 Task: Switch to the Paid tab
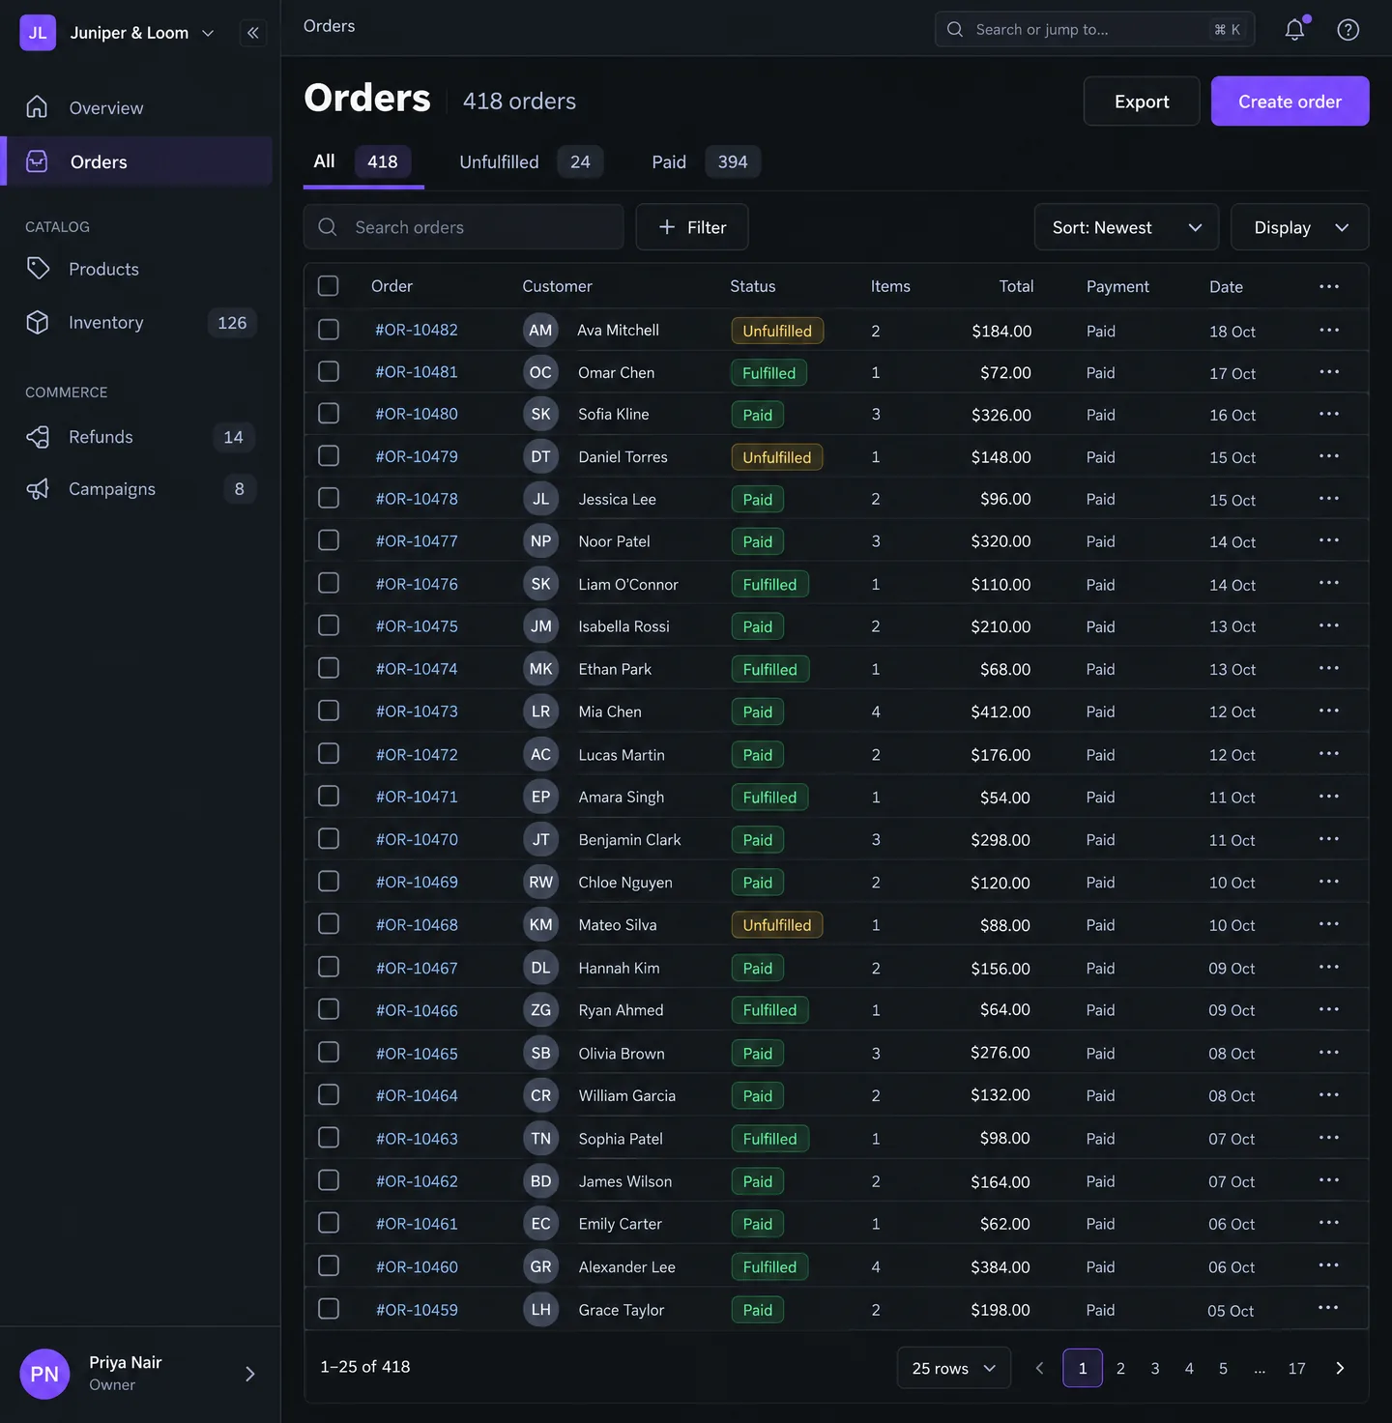[705, 162]
